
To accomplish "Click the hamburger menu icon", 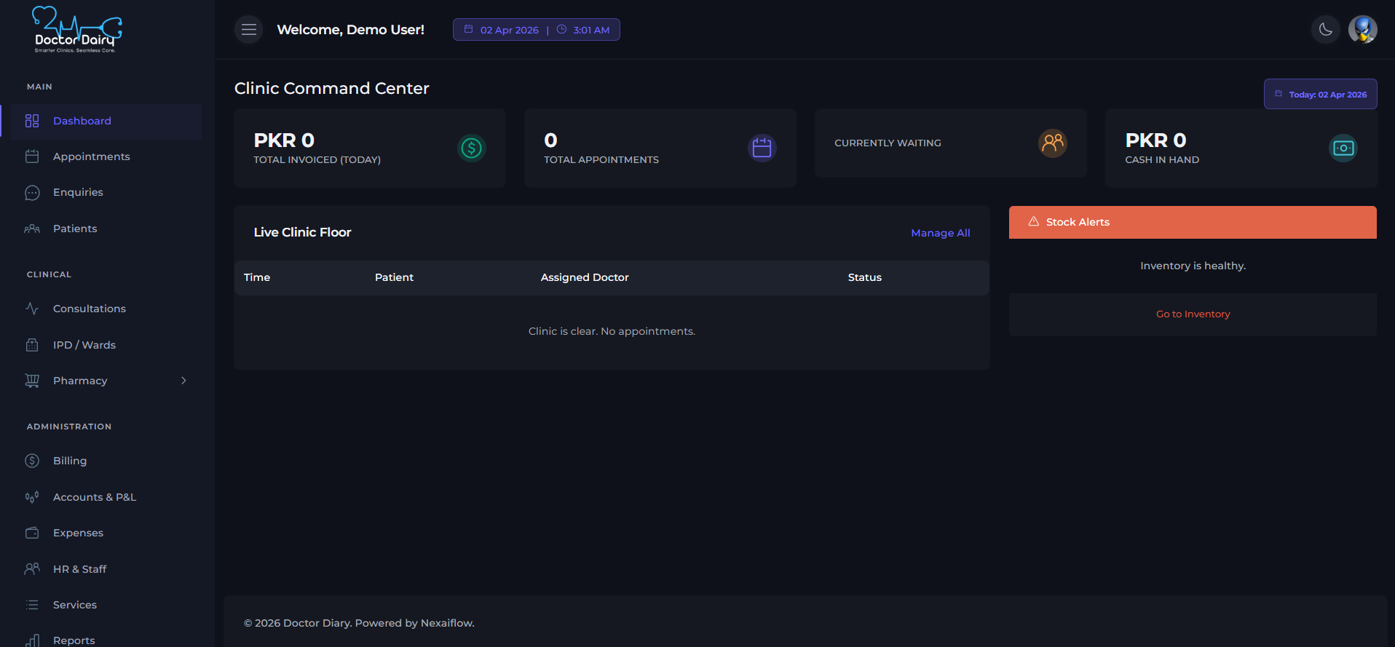I will coord(248,30).
